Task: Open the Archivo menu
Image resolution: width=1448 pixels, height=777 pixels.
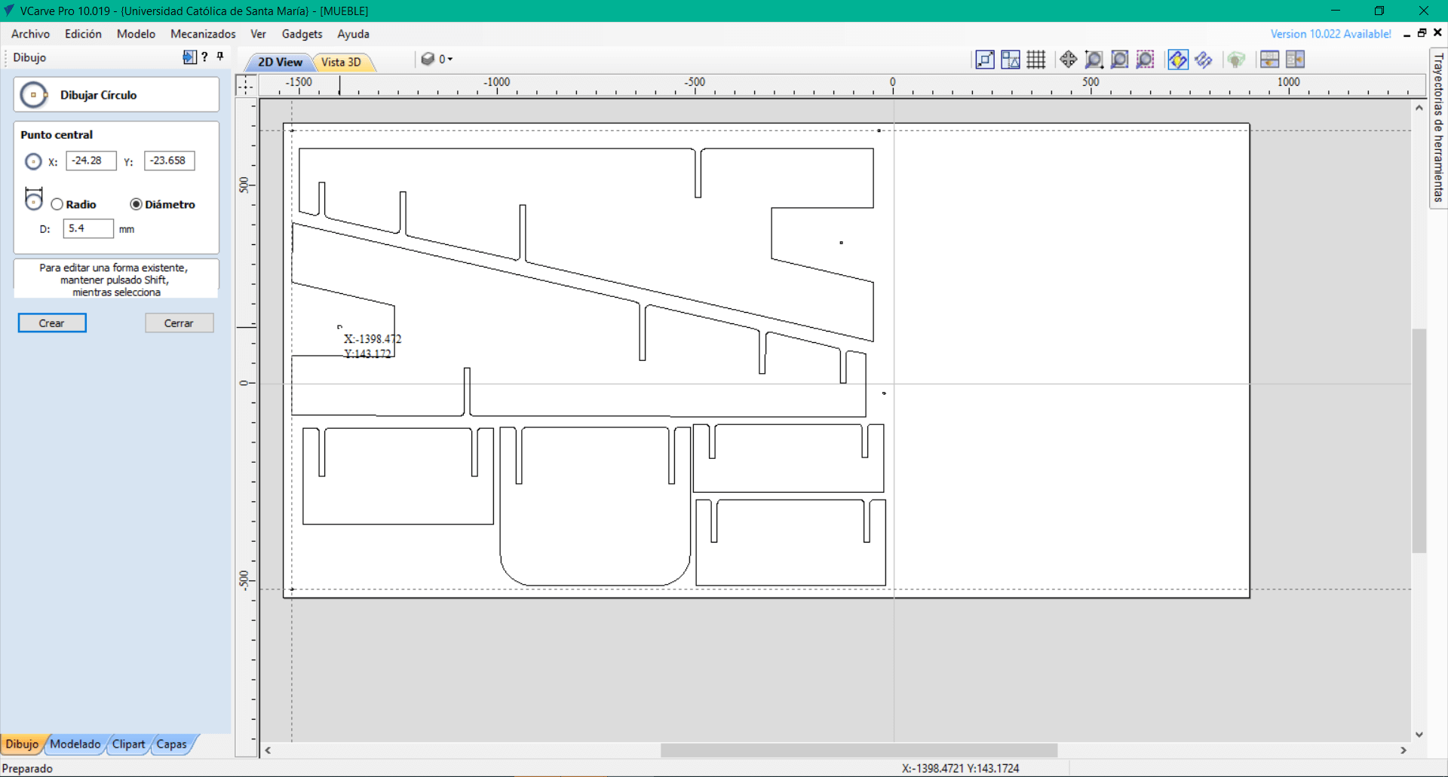Action: (30, 34)
